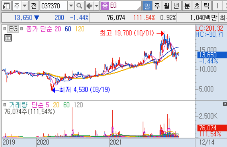Click the blue 60 moving average legend value
The image size is (227, 147).
tap(68, 29)
